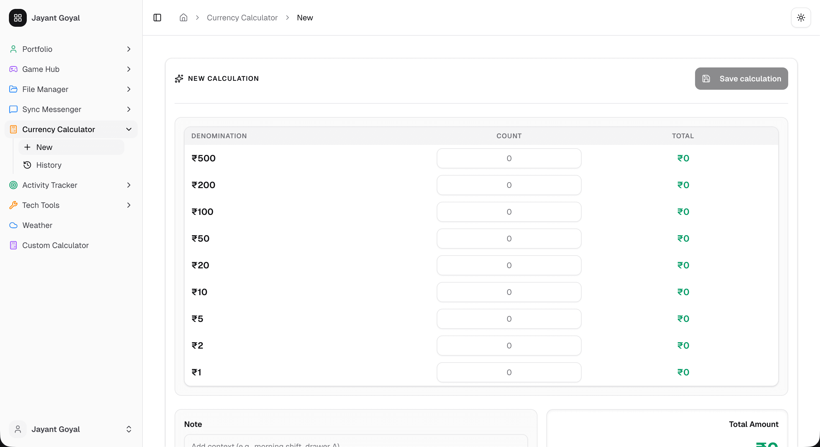Expand the File Manager chevron
The image size is (820, 447).
click(x=129, y=89)
